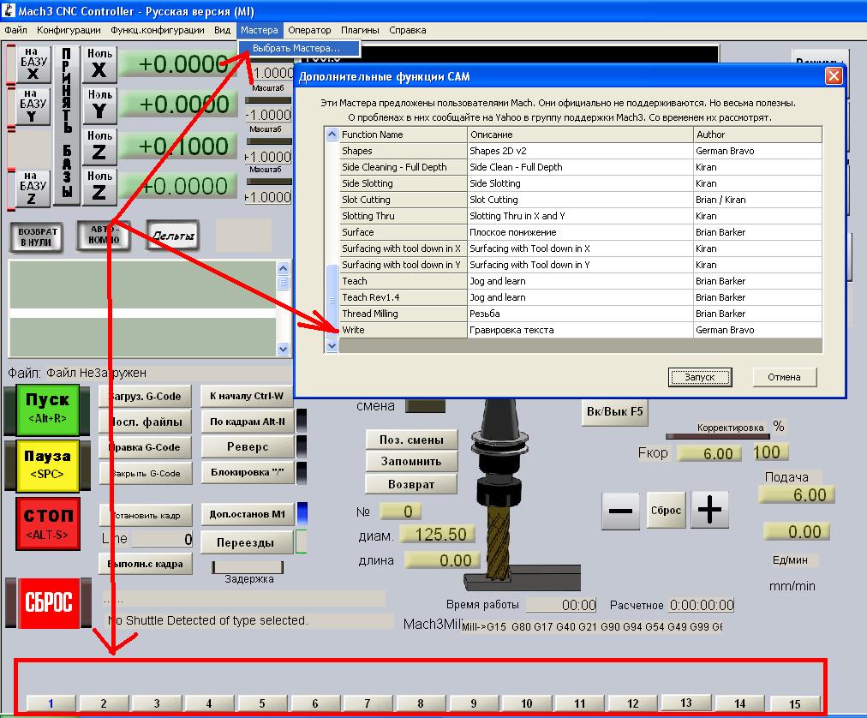This screenshot has height=718, width=867.
Task: Click the Дельты button
Action: point(172,236)
